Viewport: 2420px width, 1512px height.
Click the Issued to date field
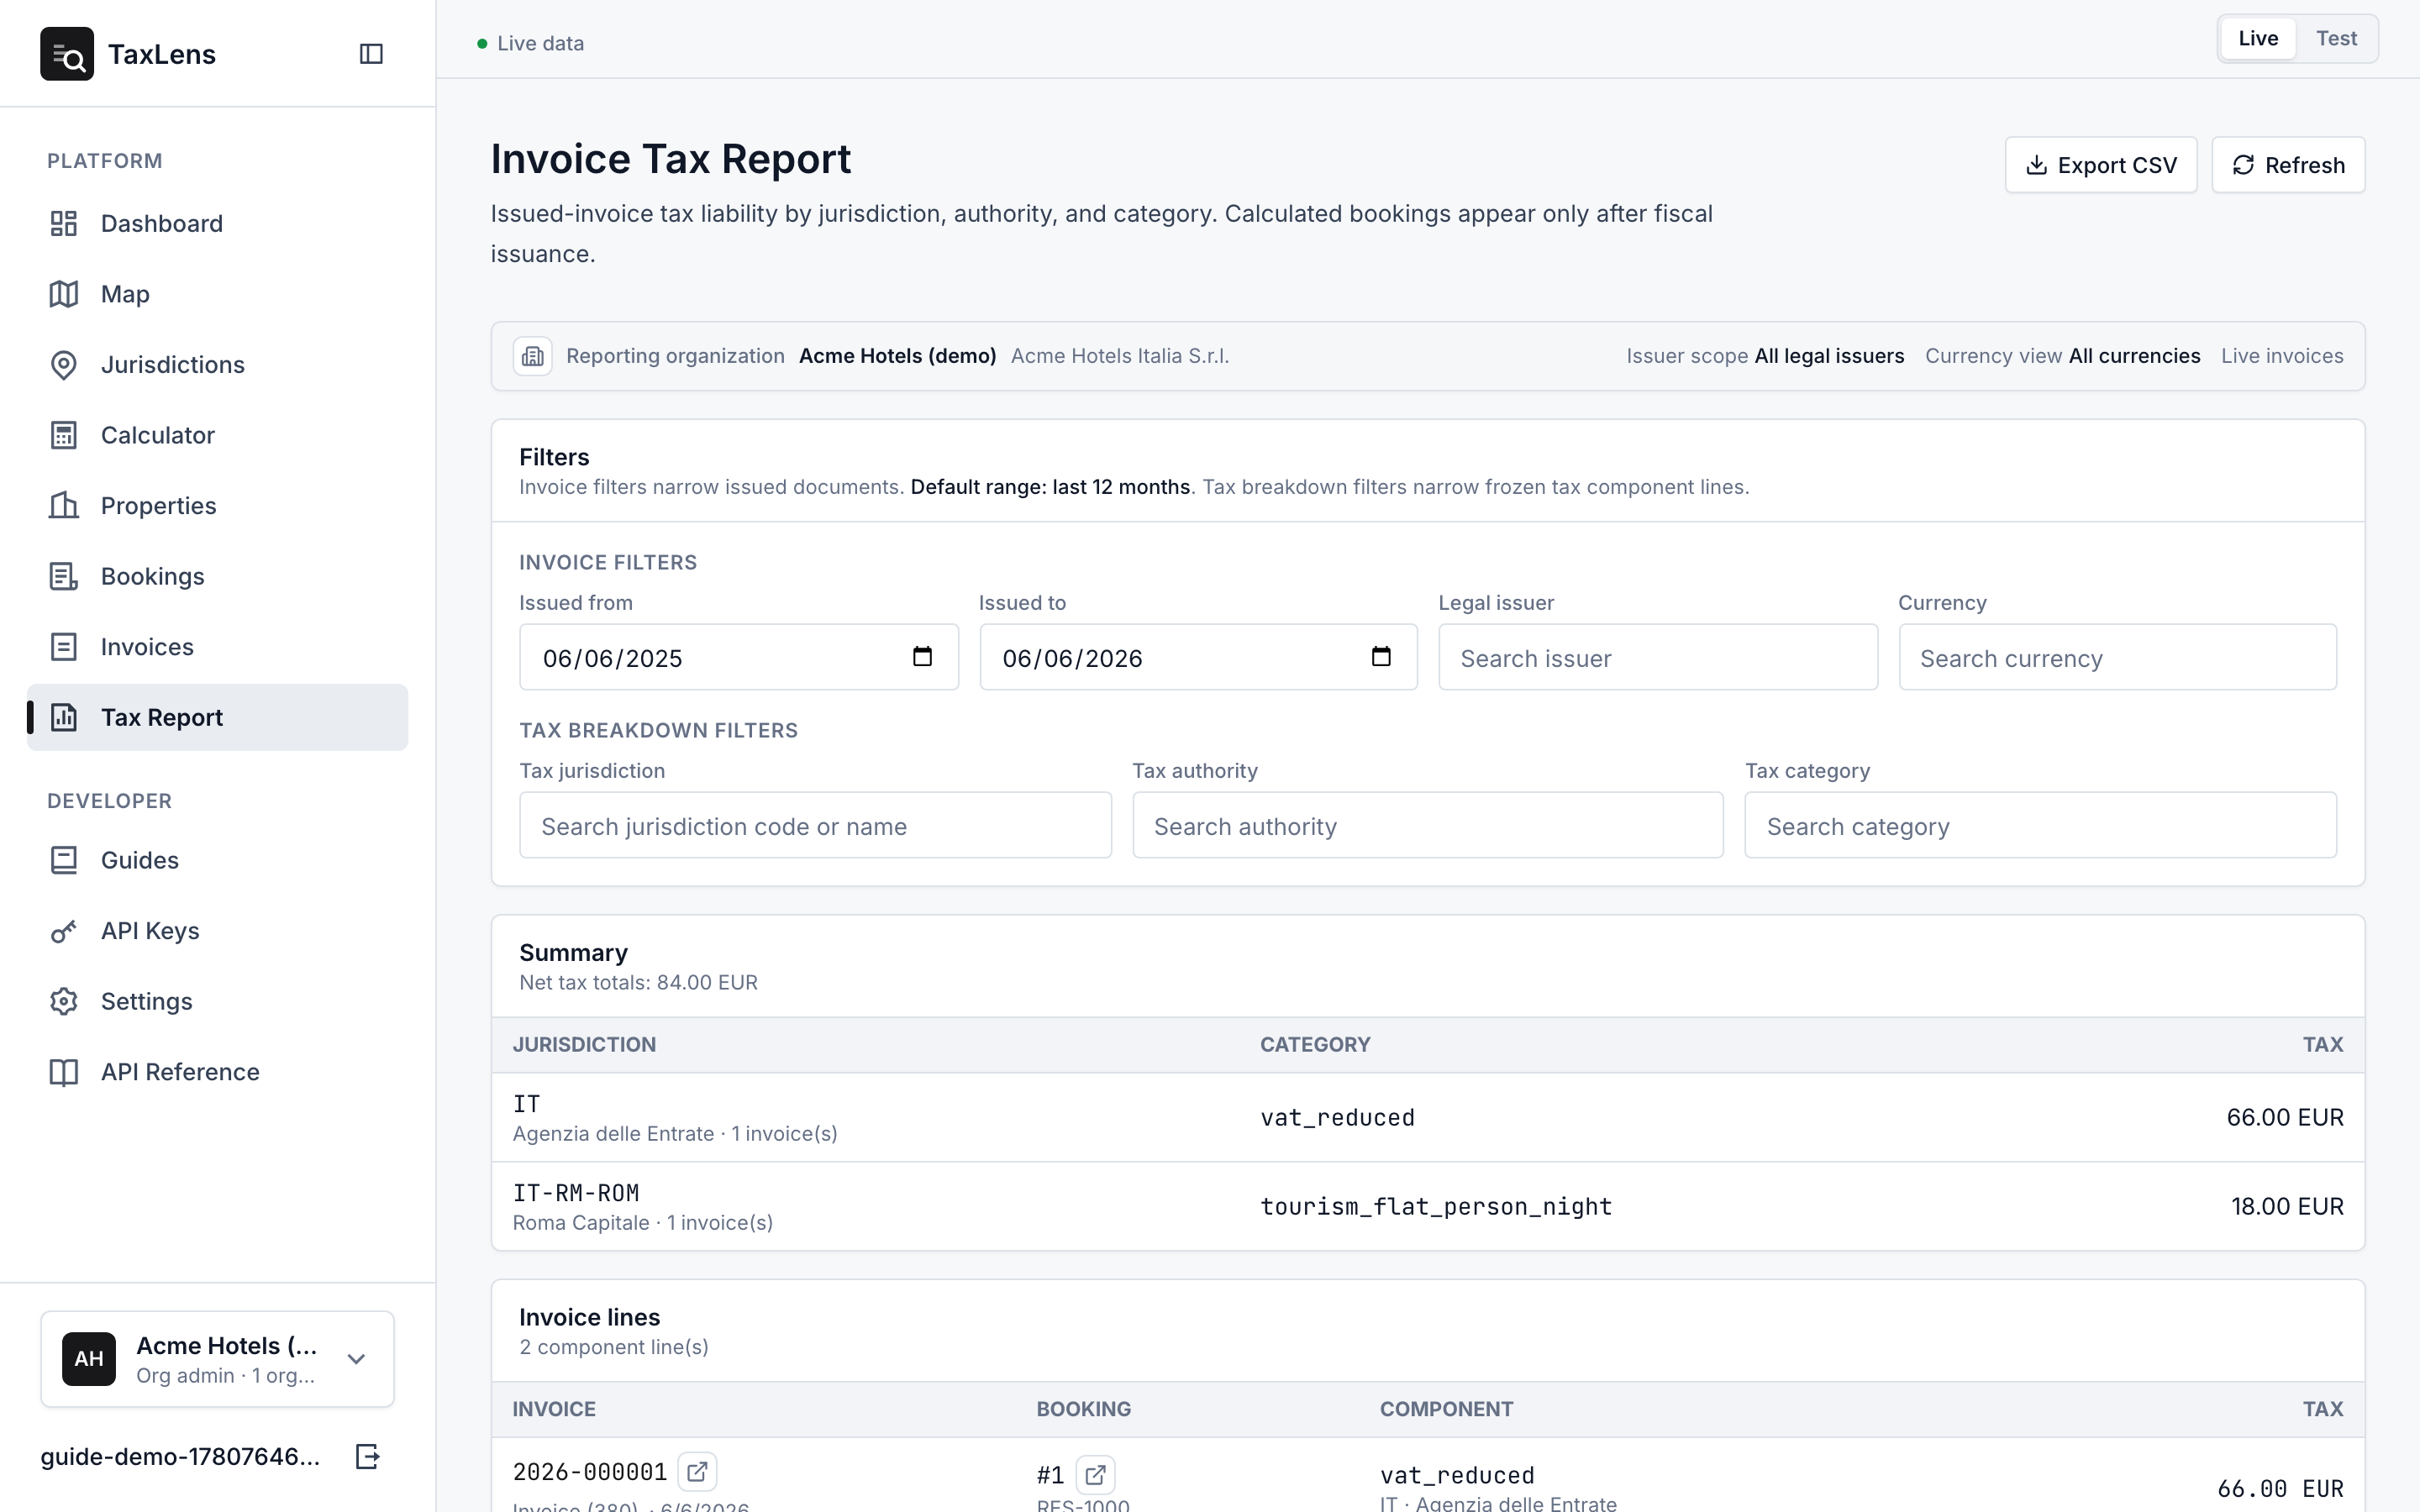pos(1198,657)
